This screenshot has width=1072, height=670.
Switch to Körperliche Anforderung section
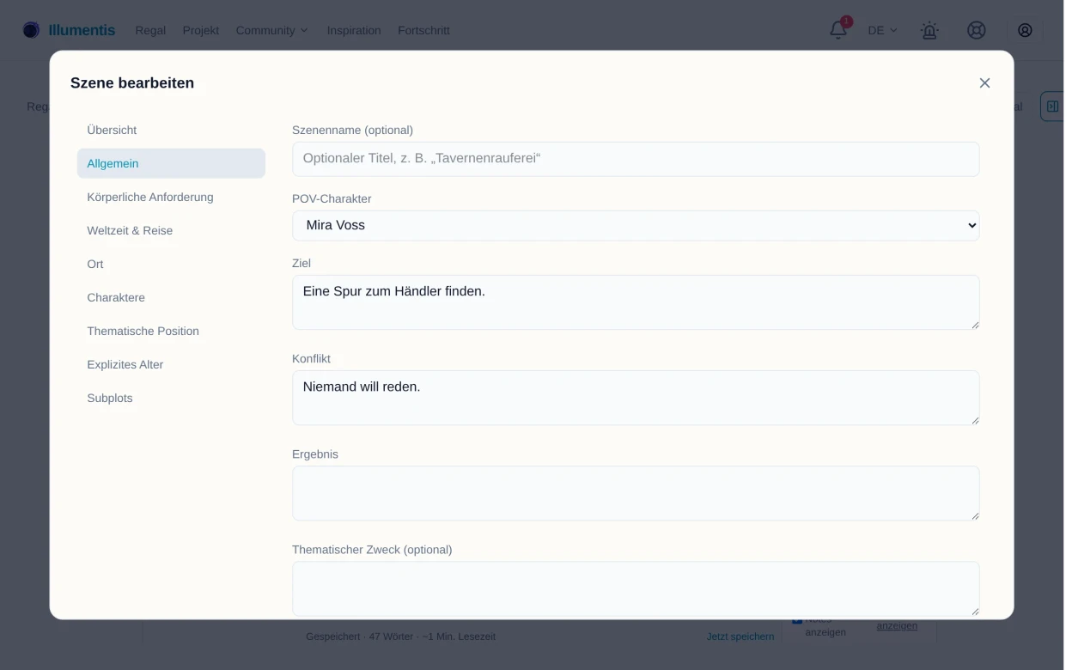[x=171, y=197]
